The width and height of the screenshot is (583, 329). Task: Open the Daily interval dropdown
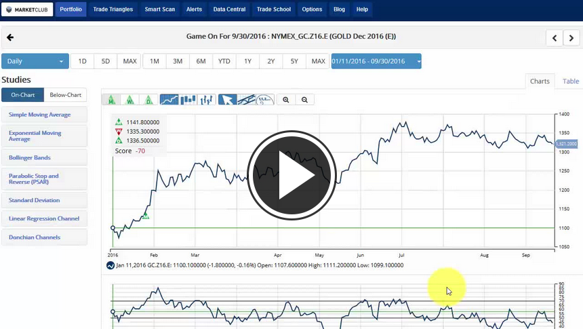[35, 61]
